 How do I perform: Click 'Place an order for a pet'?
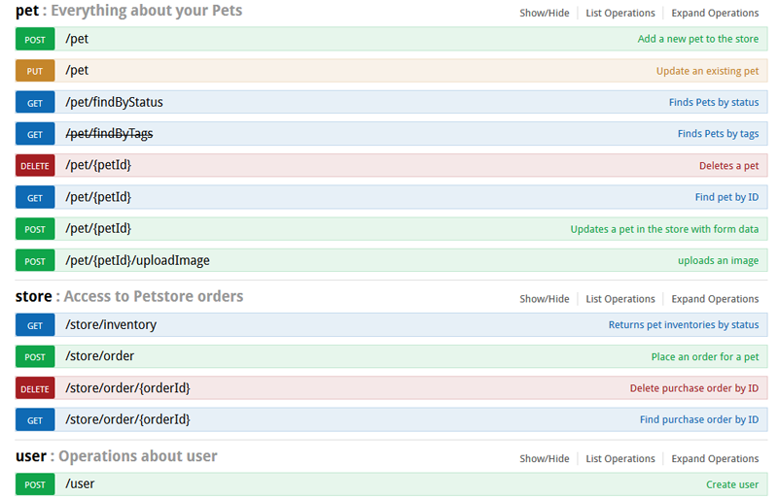(x=704, y=357)
